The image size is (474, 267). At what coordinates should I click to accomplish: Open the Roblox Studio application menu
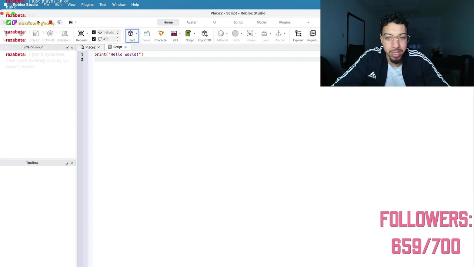pos(25,4)
